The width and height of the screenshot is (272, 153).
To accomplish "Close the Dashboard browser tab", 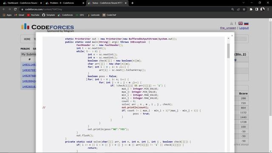I will coord(41,3).
